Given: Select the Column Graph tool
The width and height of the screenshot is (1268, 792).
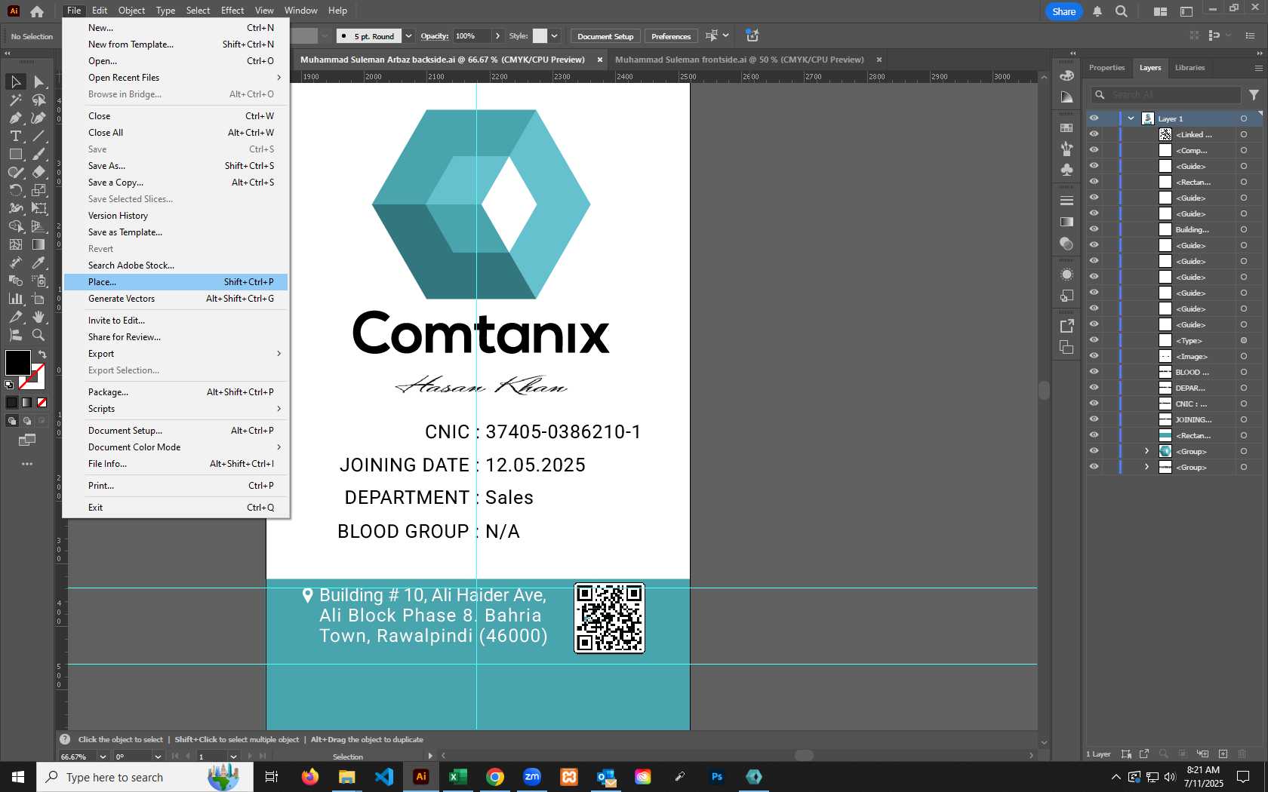Looking at the screenshot, I should point(15,299).
